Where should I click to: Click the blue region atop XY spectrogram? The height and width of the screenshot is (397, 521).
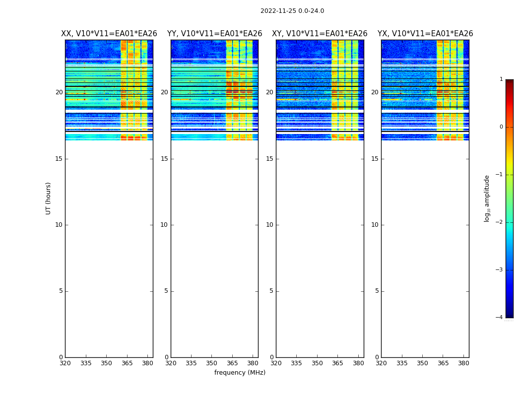pyautogui.click(x=303, y=49)
